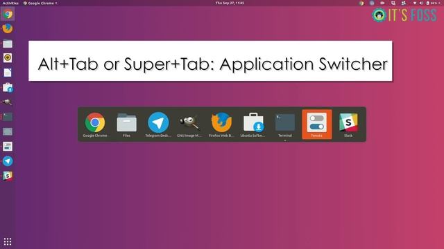Open Files manager from the dock
The height and width of the screenshot is (249, 444).
tap(8, 44)
